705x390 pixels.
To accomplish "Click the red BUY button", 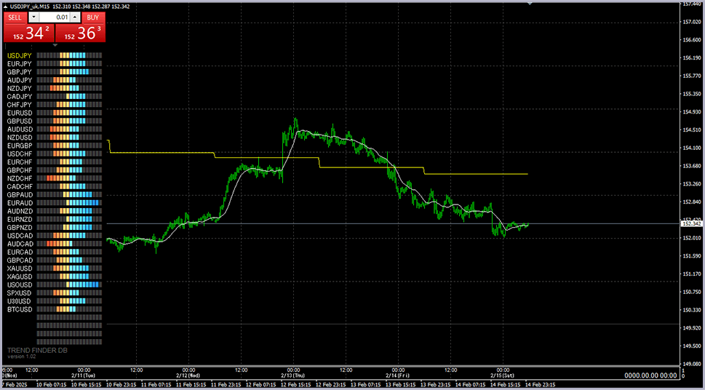I will [x=92, y=17].
